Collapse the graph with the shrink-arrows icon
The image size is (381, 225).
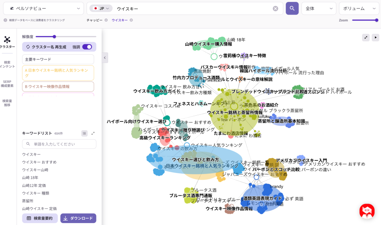(366, 37)
